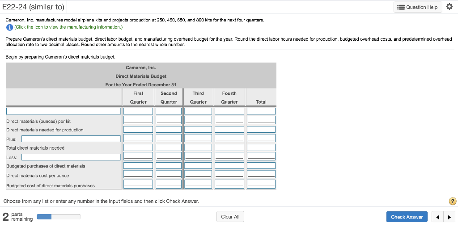Click Total cell in the top row
Screen dimensions: 458x227
click(x=261, y=111)
